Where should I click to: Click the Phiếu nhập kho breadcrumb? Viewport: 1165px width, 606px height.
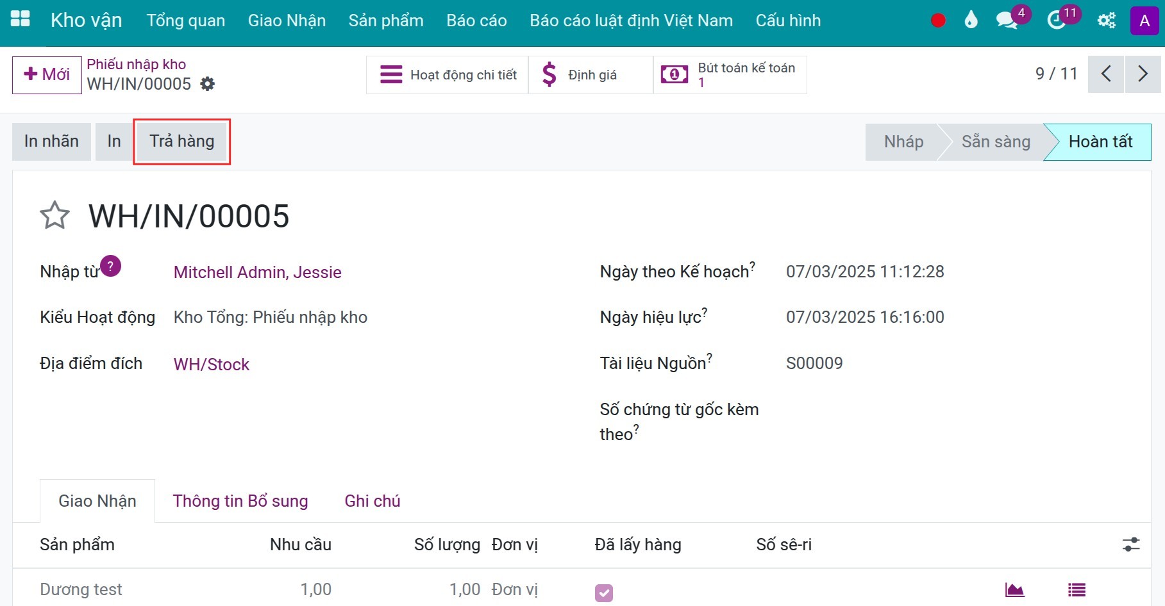tap(137, 64)
